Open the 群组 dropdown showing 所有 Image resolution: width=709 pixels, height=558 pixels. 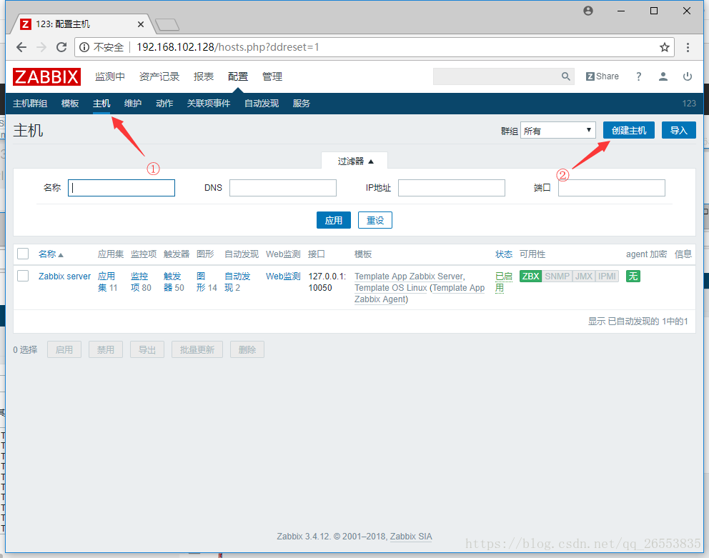(558, 130)
